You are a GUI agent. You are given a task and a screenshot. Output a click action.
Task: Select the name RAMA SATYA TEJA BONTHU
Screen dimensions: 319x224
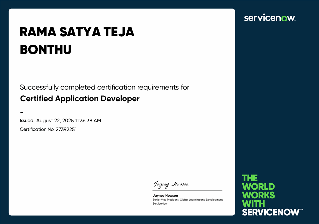point(77,40)
